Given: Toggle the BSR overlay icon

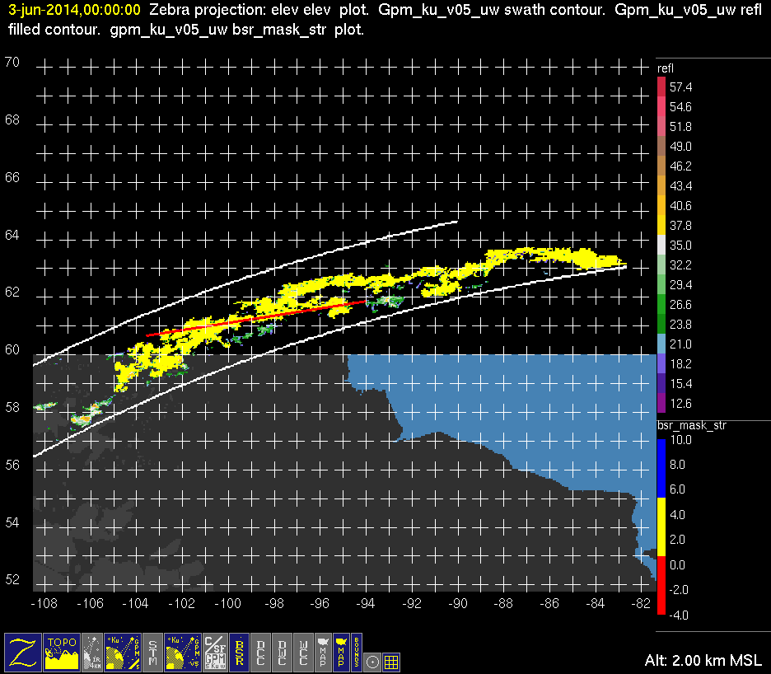Looking at the screenshot, I should [x=239, y=651].
